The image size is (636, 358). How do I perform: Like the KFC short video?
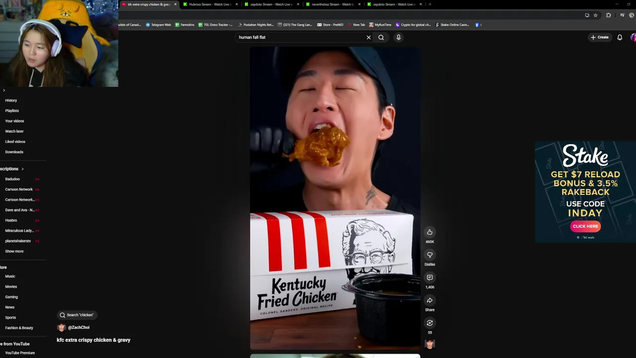pos(430,232)
